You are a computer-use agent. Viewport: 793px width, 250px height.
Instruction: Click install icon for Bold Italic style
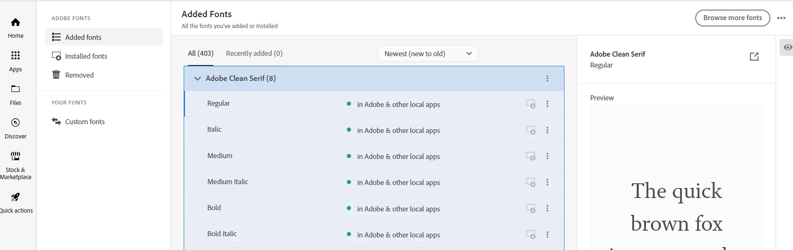[x=531, y=234]
